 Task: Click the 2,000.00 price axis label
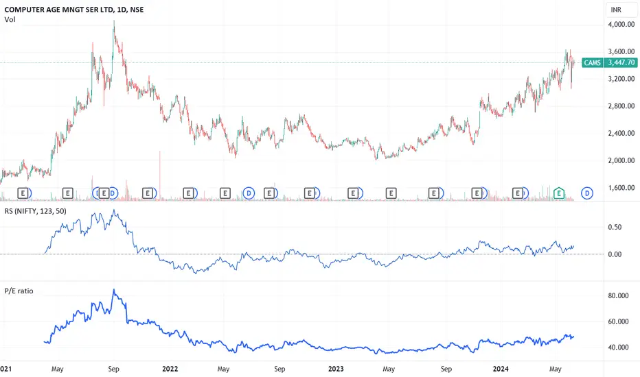pos(621,160)
